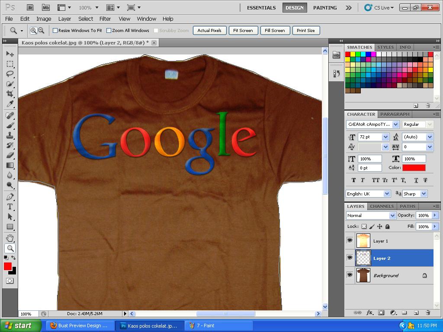Viewport: 443px width, 332px height.
Task: Select the Brush tool
Action: (10, 125)
